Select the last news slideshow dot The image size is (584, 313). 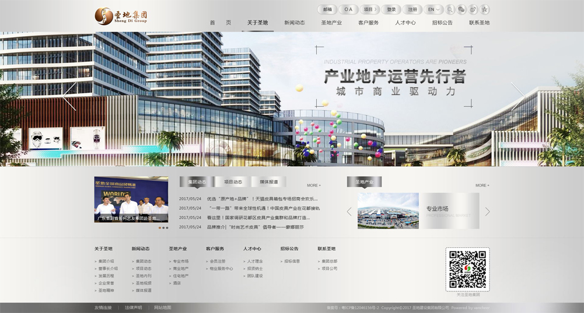167,227
